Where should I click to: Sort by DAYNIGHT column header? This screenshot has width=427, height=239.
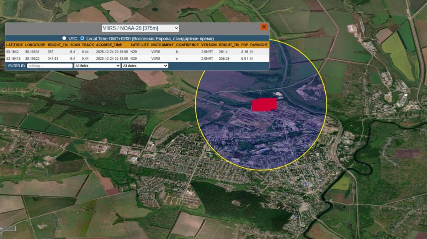[x=259, y=45]
